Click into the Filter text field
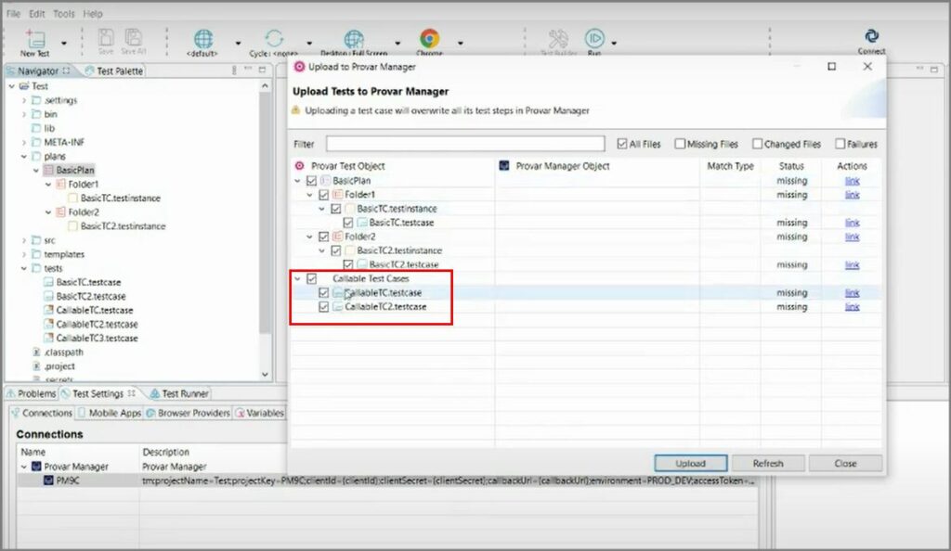Screen dimensions: 951x551 pos(464,145)
